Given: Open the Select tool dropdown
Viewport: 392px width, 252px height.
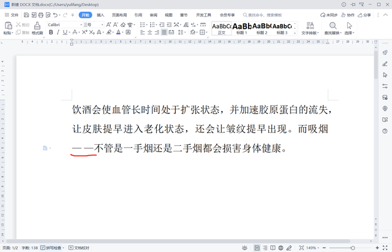Looking at the screenshot, I should point(349,32).
